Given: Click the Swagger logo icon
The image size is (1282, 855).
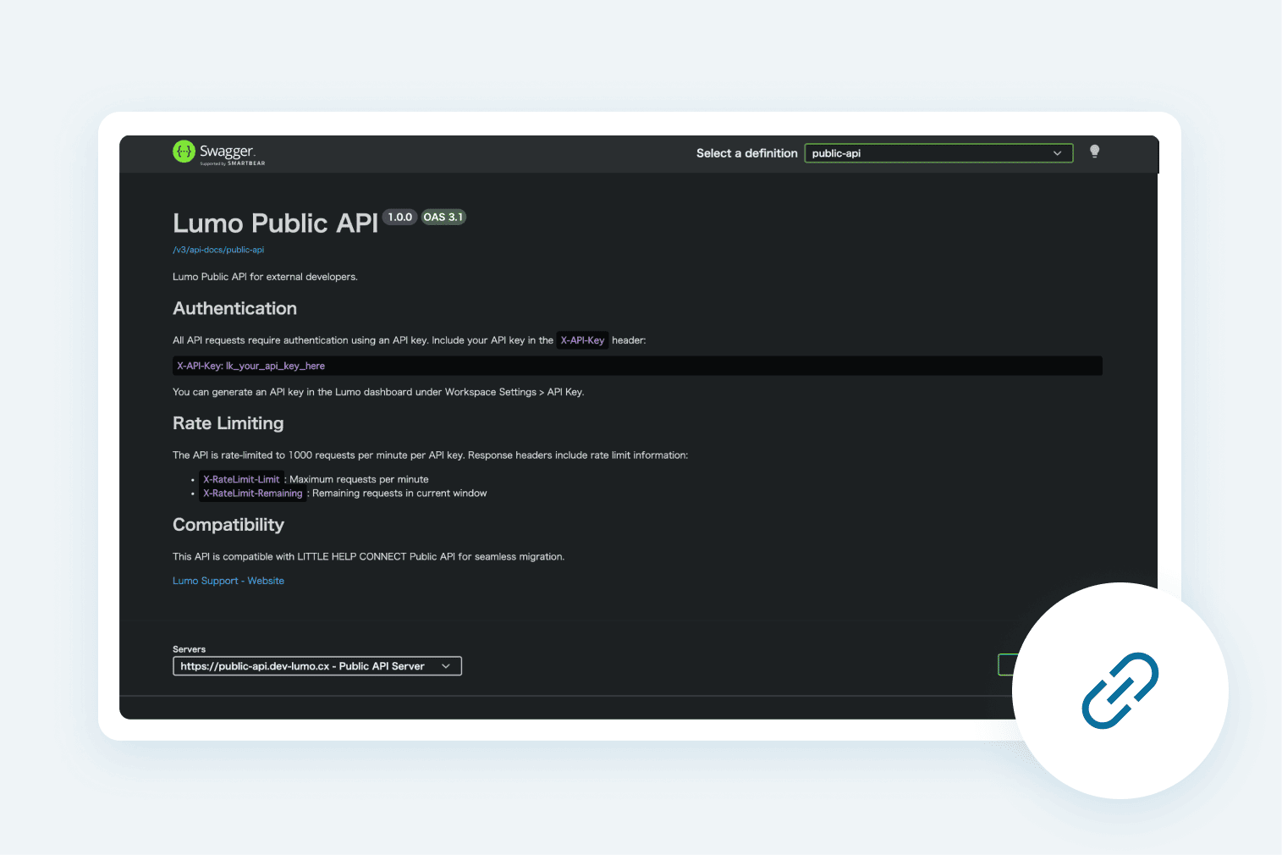Looking at the screenshot, I should 184,152.
